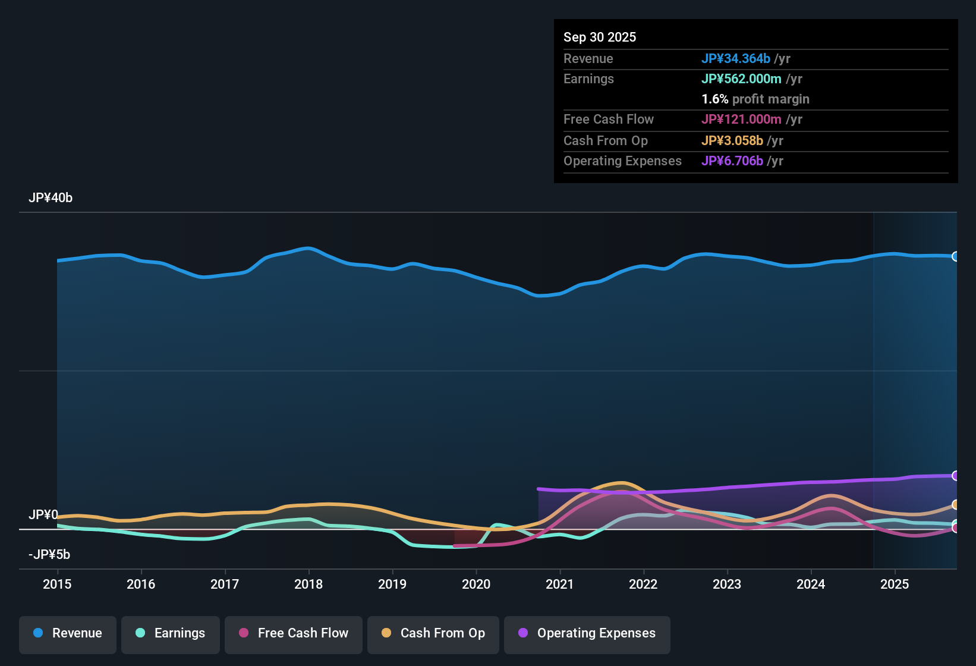Viewport: 976px width, 666px height.
Task: Toggle Free Cash Flow series visibility
Action: 293,633
